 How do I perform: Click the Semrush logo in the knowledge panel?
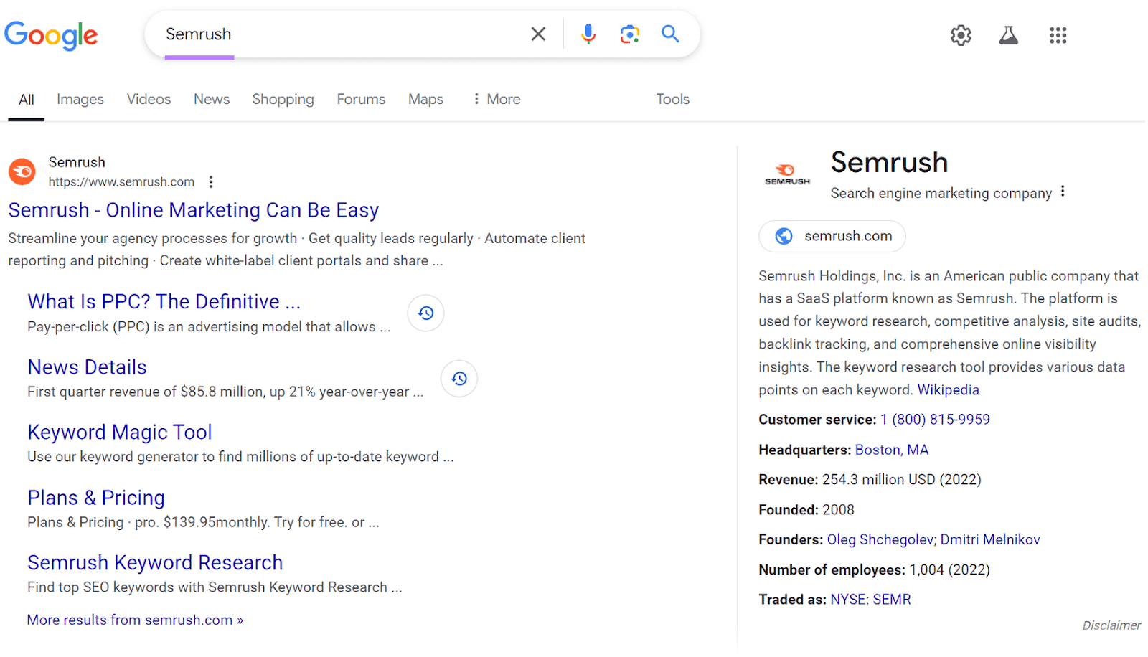point(786,172)
